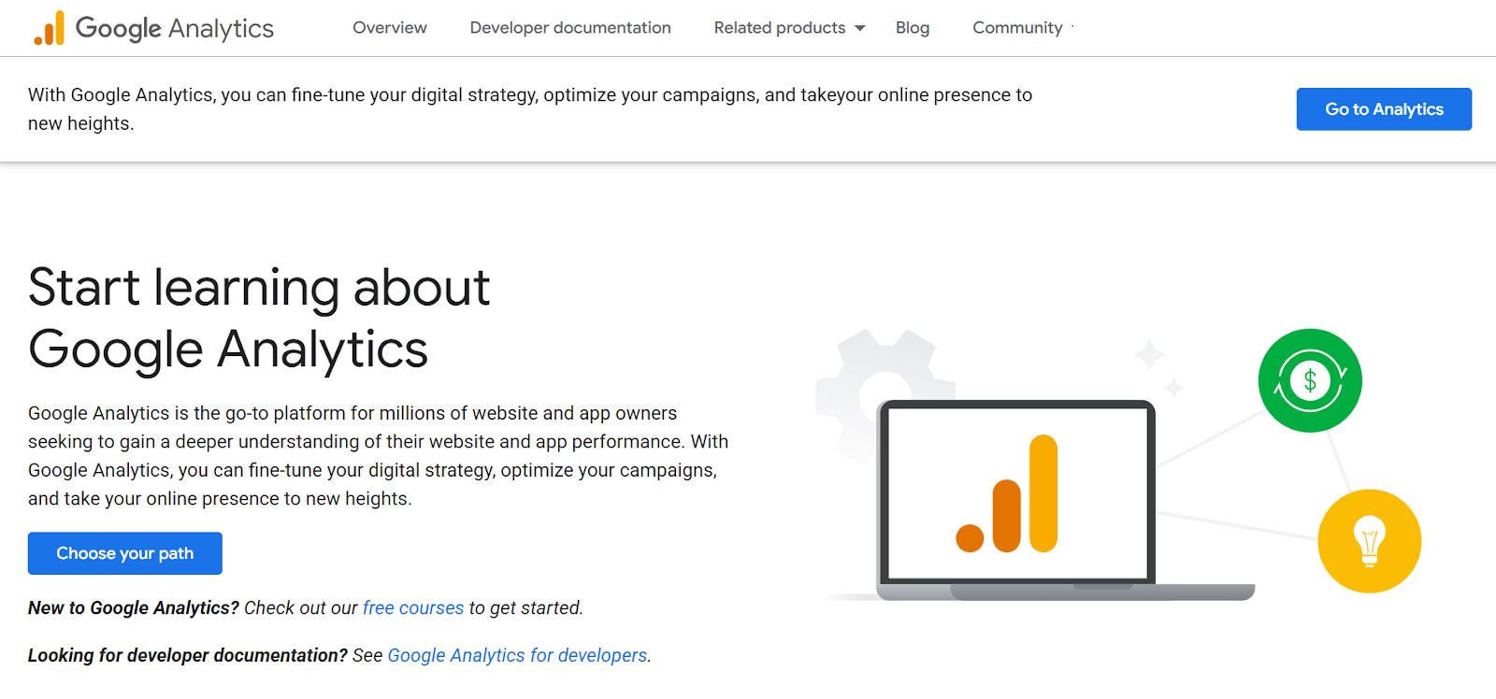
Task: Open Google Analytics for developers link
Action: (517, 656)
